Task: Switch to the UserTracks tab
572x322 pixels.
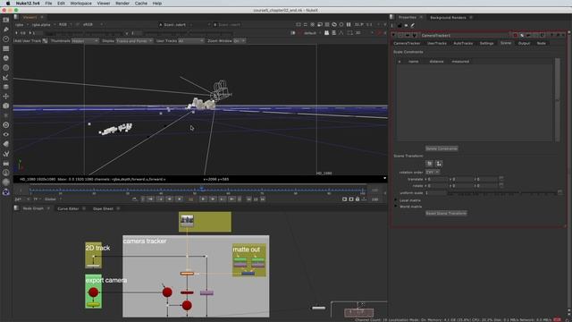Action: pos(437,44)
